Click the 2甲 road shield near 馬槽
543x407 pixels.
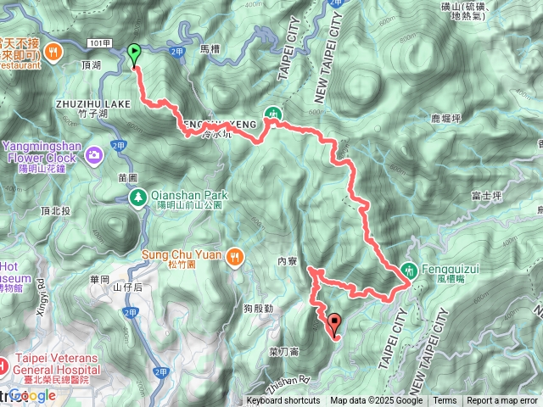tap(176, 52)
